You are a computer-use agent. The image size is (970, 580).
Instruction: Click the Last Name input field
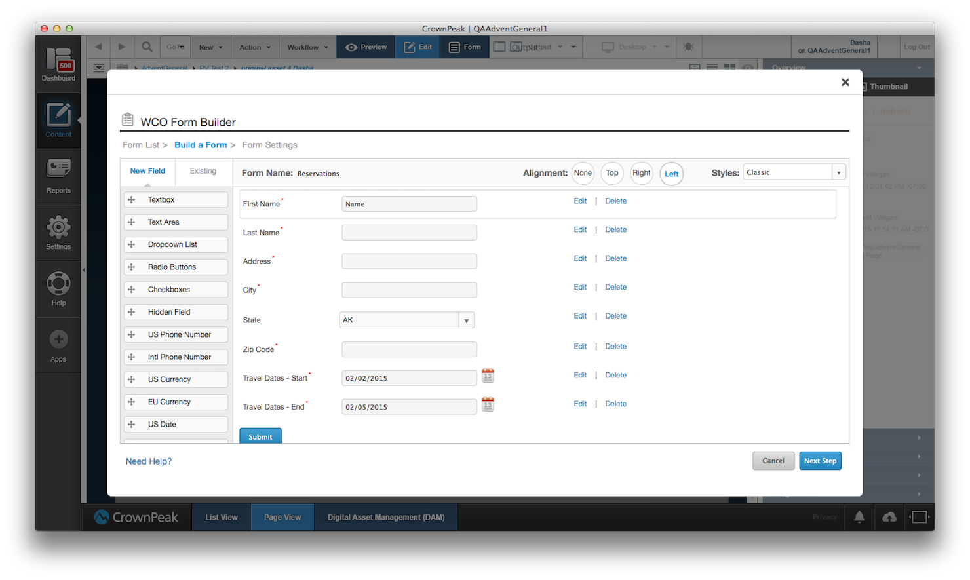[x=409, y=233]
